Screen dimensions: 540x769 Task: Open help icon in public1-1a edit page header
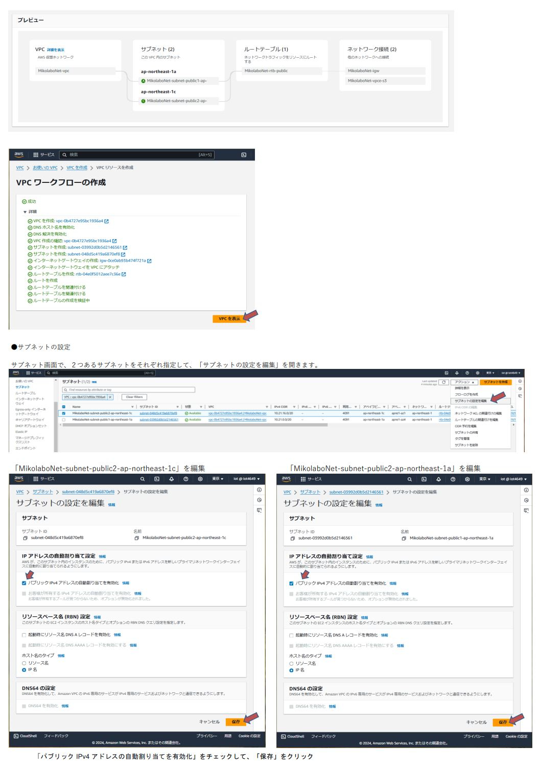(453, 479)
